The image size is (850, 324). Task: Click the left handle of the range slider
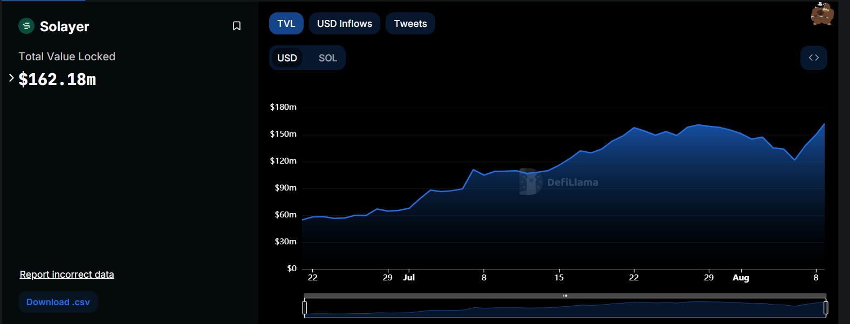(305, 308)
